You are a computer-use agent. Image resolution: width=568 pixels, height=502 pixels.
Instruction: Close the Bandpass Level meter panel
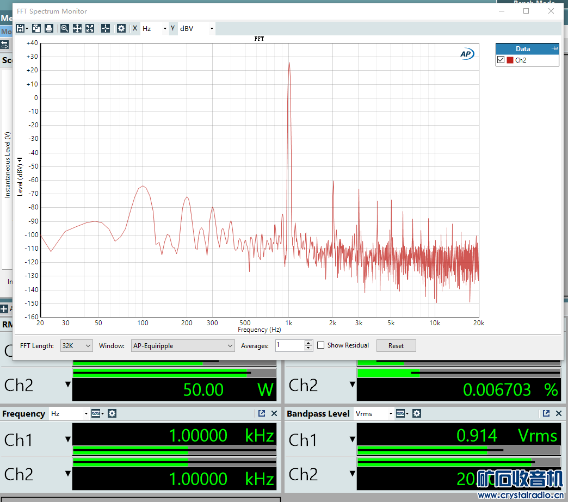click(559, 413)
